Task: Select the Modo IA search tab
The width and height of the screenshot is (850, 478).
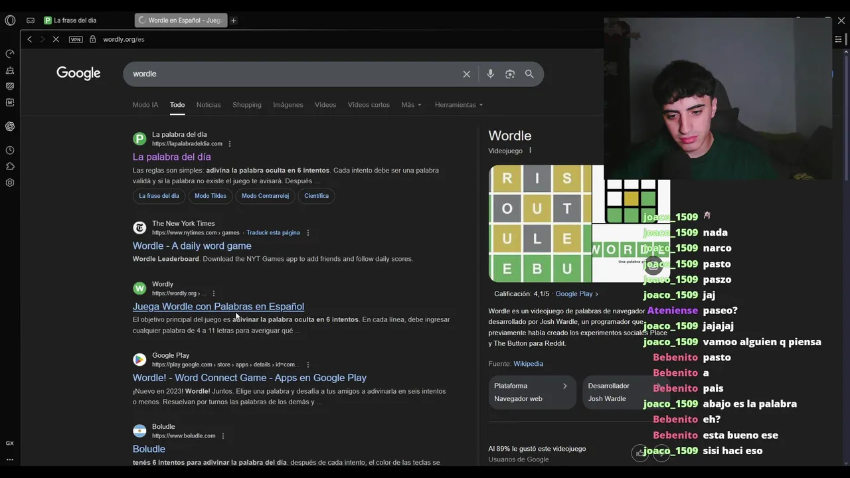Action: pyautogui.click(x=145, y=105)
